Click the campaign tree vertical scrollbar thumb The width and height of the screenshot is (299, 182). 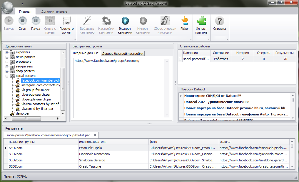click(x=63, y=89)
